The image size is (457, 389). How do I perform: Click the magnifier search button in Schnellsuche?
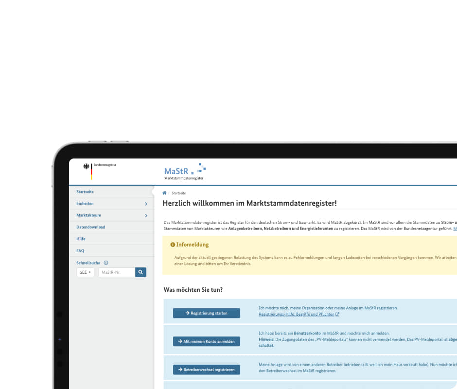(141, 272)
